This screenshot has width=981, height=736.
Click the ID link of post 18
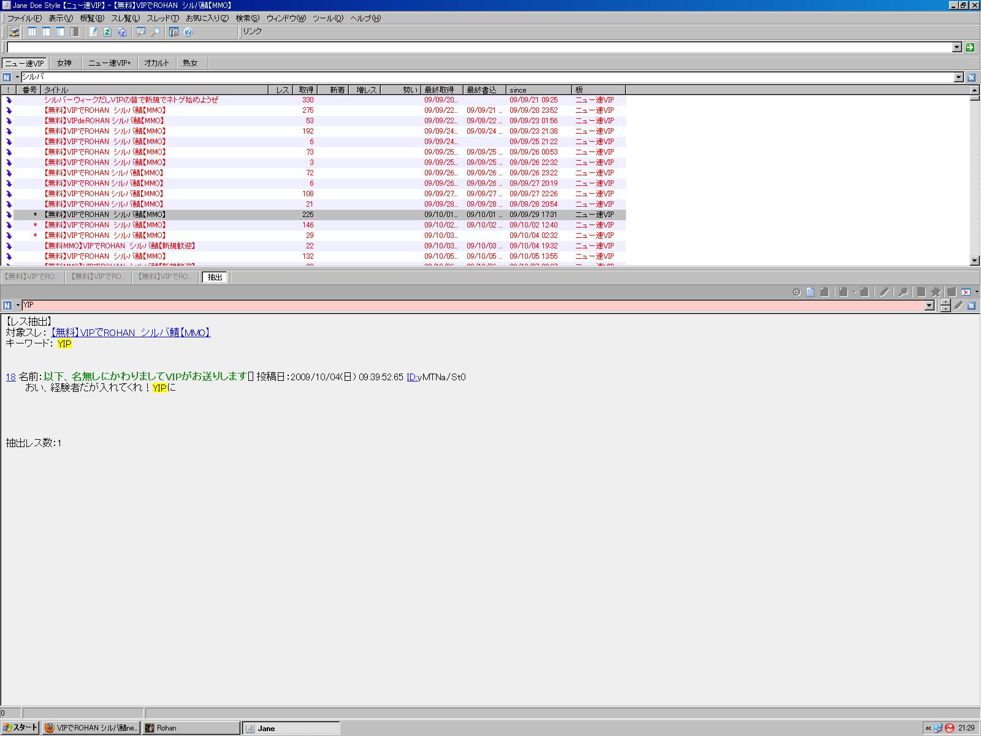click(411, 377)
